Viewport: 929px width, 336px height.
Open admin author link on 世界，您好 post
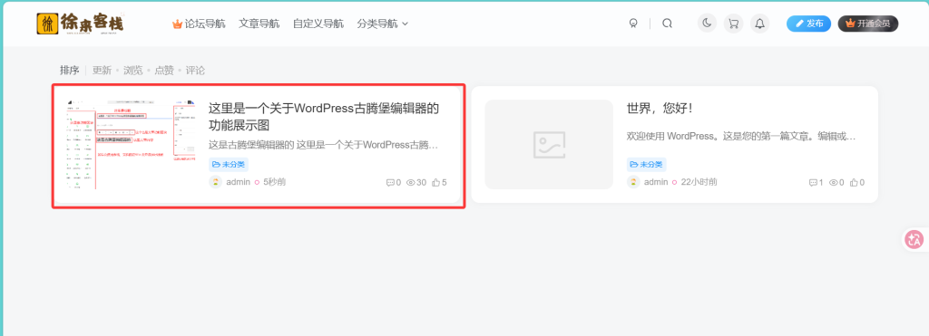(x=656, y=182)
